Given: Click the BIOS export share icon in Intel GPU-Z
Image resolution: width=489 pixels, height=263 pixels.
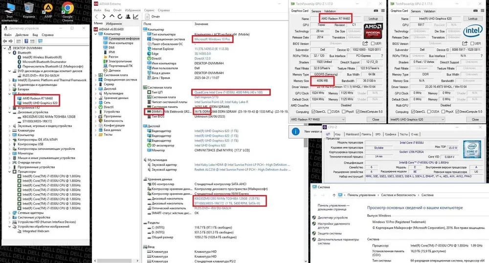Looking at the screenshot, I should pos(465,43).
